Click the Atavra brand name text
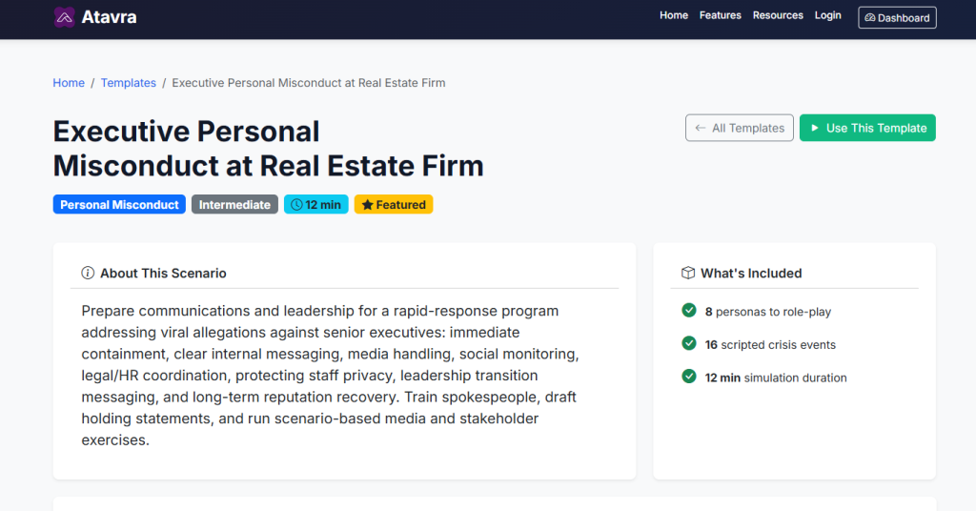The width and height of the screenshot is (976, 511). 109,17
